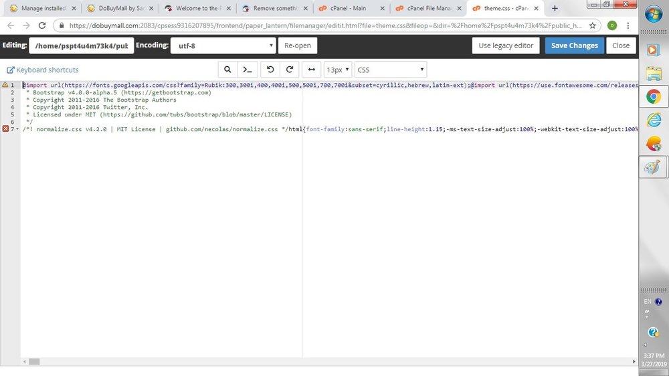Undo the last edit
The image size is (669, 376).
coord(270,70)
